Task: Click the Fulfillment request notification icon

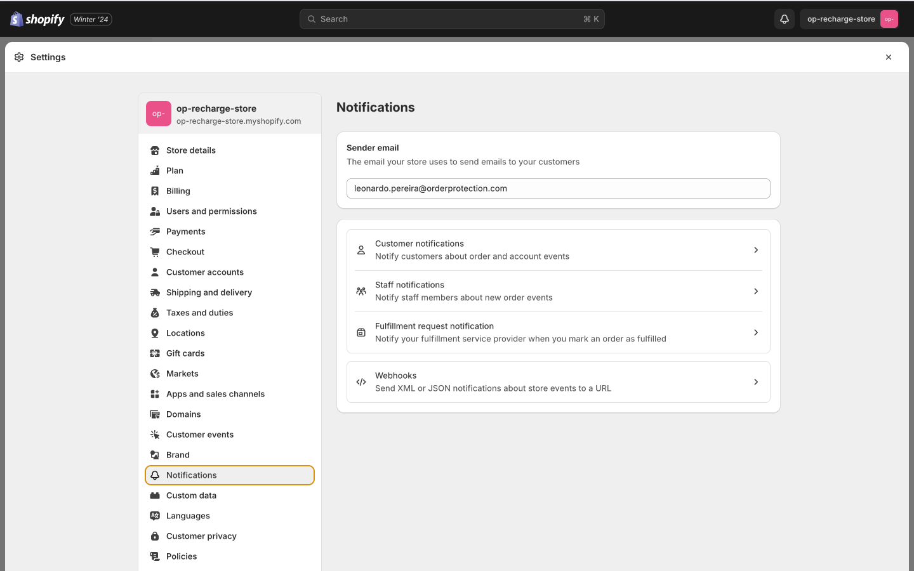Action: pyautogui.click(x=361, y=332)
